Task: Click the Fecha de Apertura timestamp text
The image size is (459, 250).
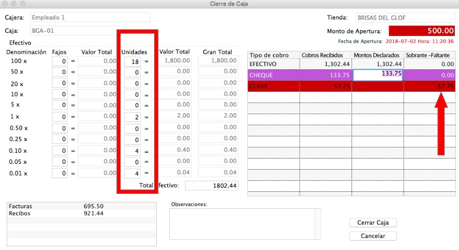Action: [x=419, y=41]
